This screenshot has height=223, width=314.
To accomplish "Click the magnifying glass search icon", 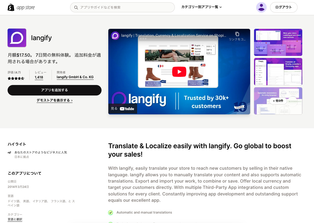I will pyautogui.click(x=76, y=7).
